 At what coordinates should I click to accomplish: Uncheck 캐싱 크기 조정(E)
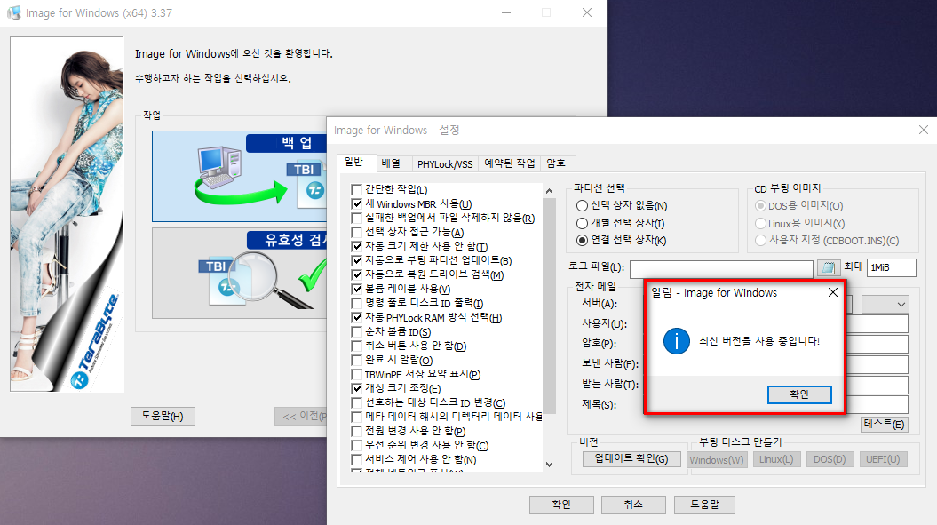[357, 389]
